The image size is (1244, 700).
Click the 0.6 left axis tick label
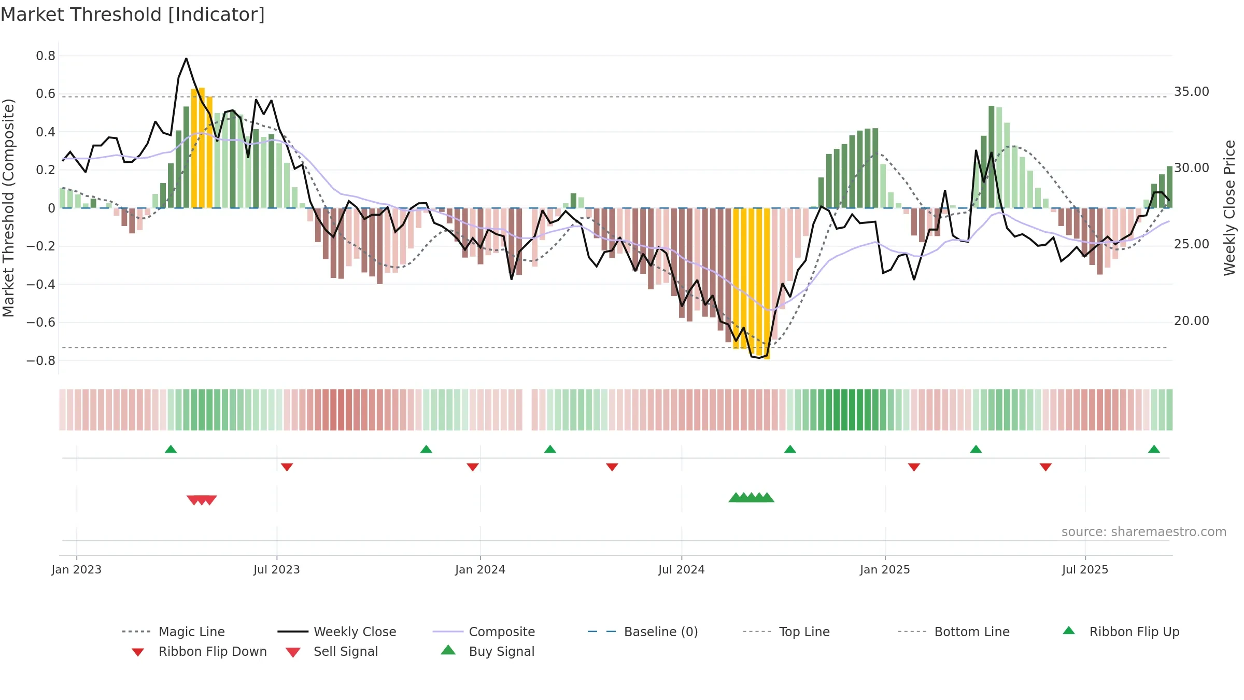(x=46, y=94)
